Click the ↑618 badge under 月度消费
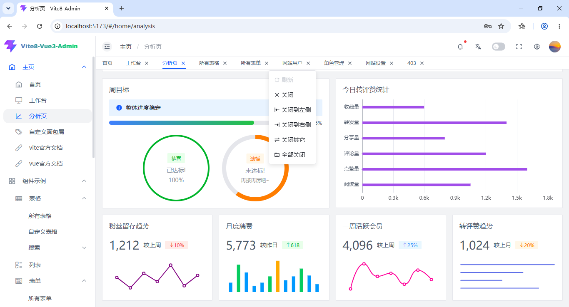The width and height of the screenshot is (569, 307). (x=292, y=245)
